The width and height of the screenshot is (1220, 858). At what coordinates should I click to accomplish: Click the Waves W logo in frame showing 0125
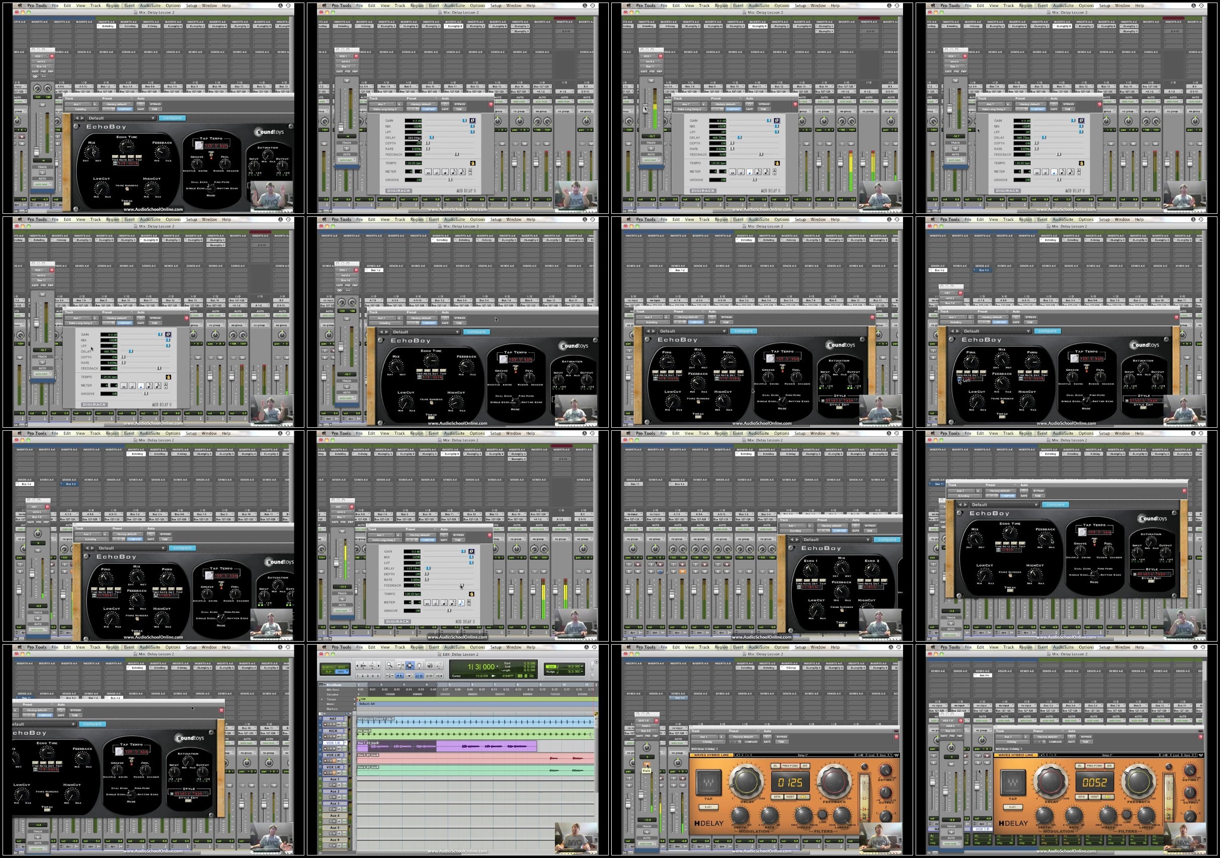897,755
